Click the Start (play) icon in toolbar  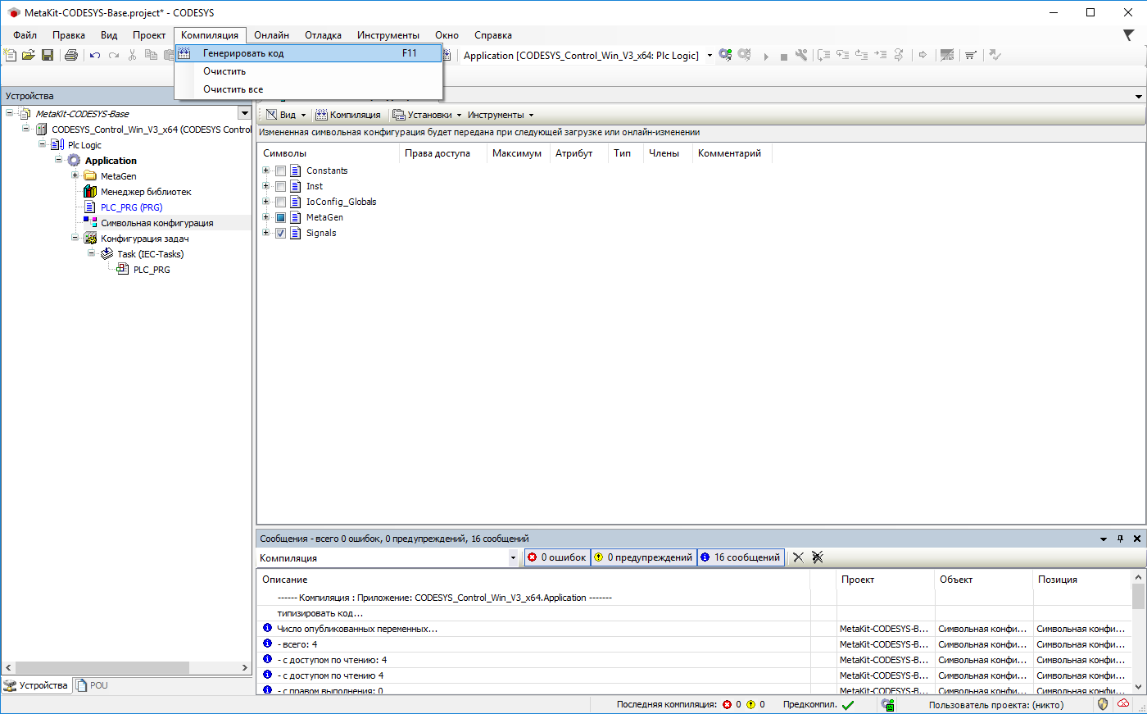pyautogui.click(x=766, y=56)
